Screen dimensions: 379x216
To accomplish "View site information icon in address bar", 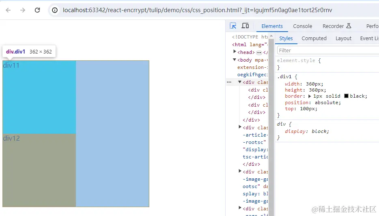I will (x=55, y=10).
